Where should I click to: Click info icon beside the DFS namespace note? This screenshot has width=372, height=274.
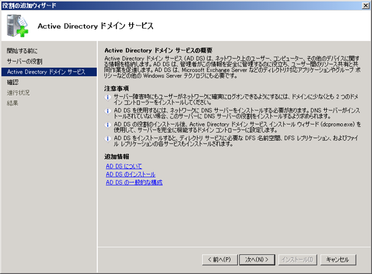click(108, 138)
